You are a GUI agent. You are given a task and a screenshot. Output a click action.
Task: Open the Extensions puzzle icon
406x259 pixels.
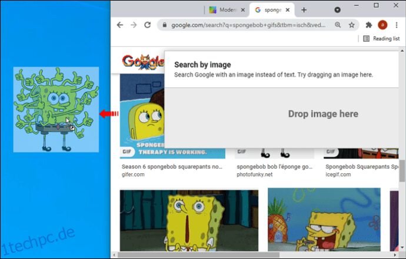click(369, 25)
